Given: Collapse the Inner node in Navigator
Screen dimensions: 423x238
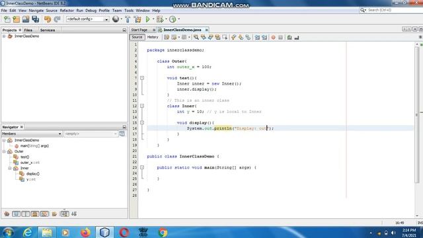Looking at the screenshot, I should pos(10,168).
